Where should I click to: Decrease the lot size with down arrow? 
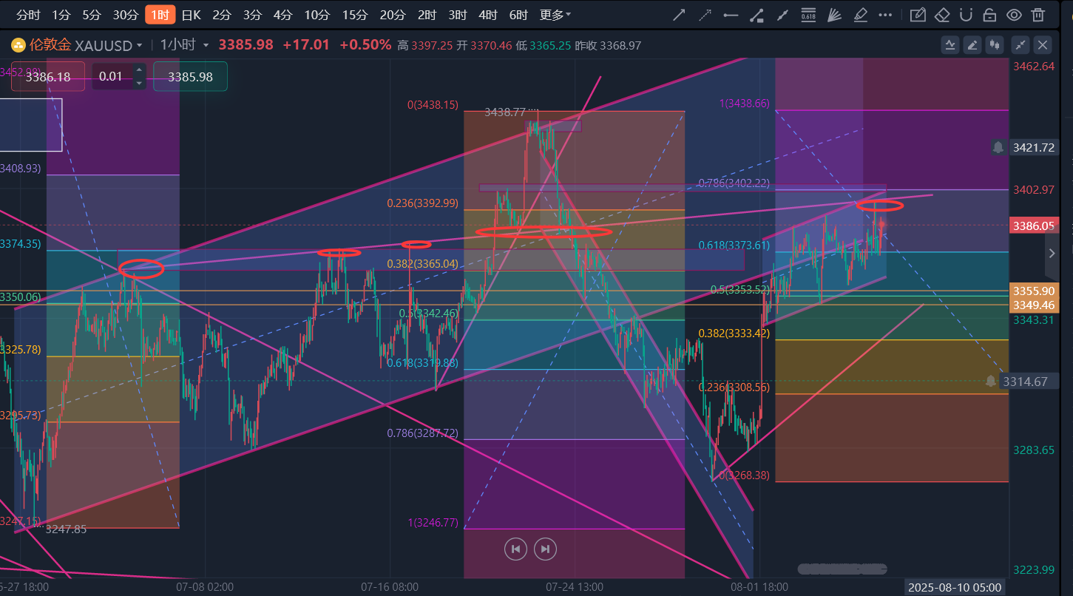138,83
